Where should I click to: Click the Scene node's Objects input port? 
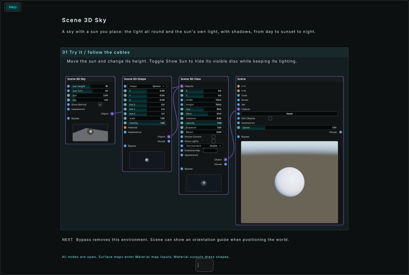click(x=238, y=109)
